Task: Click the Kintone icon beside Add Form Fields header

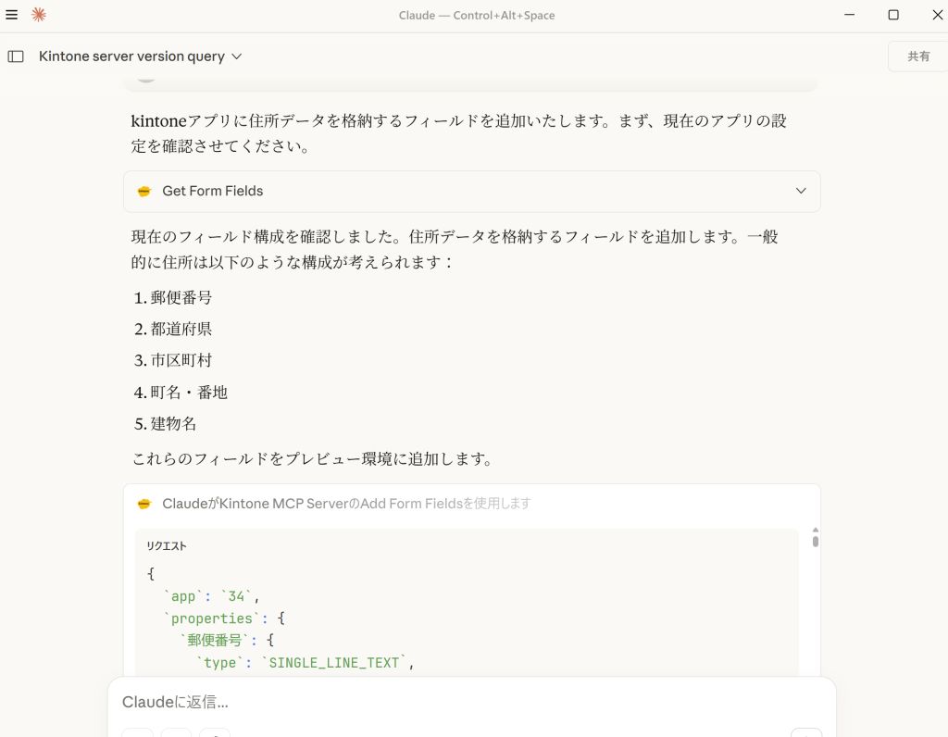Action: 143,504
